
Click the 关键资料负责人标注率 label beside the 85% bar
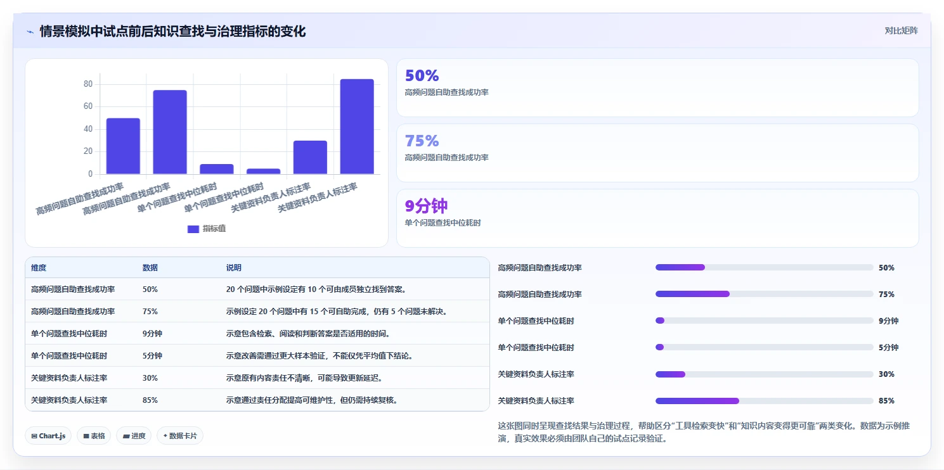click(x=536, y=401)
